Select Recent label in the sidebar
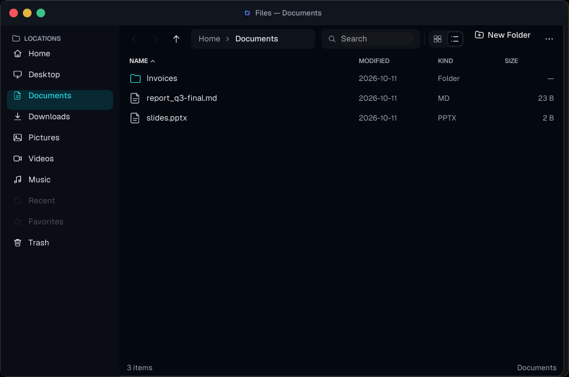This screenshot has width=569, height=377. (41, 201)
